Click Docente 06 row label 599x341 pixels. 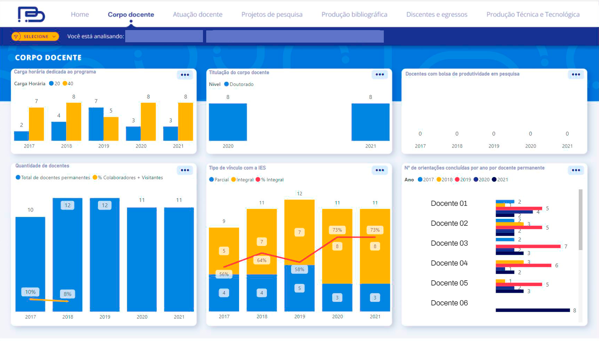pyautogui.click(x=449, y=303)
